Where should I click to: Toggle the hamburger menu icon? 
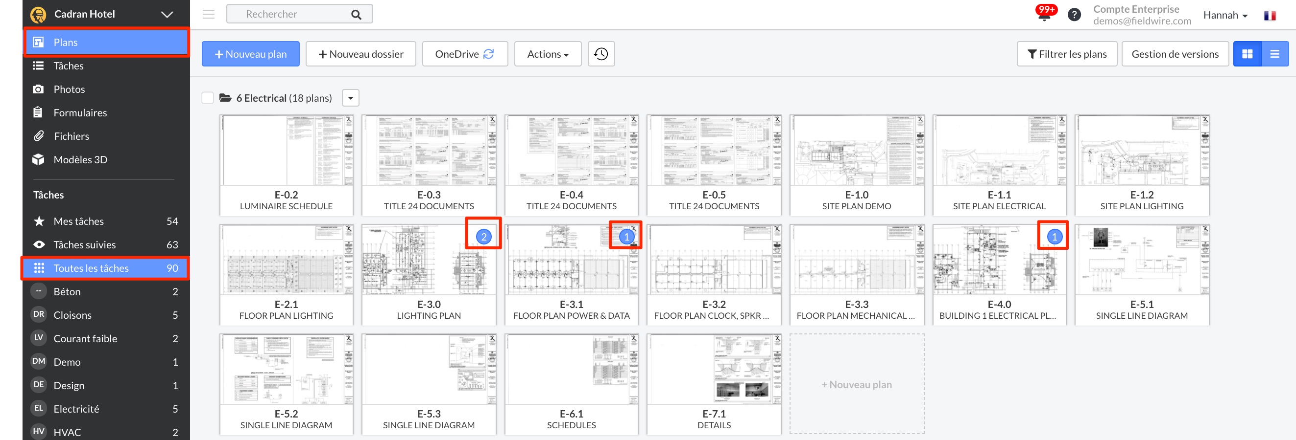tap(209, 14)
